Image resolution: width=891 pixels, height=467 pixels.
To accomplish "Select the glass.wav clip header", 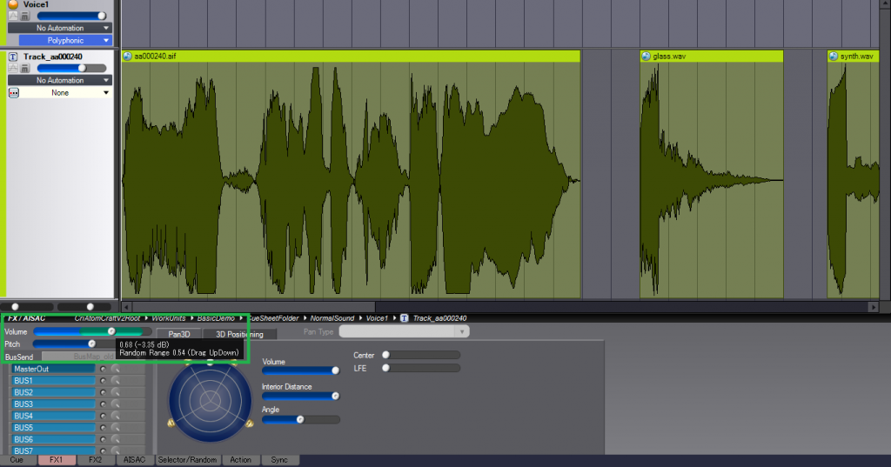I will pos(712,57).
